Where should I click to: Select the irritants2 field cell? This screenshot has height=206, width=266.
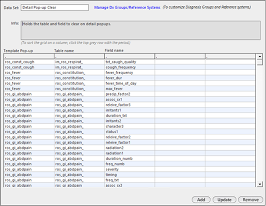tap(129, 121)
